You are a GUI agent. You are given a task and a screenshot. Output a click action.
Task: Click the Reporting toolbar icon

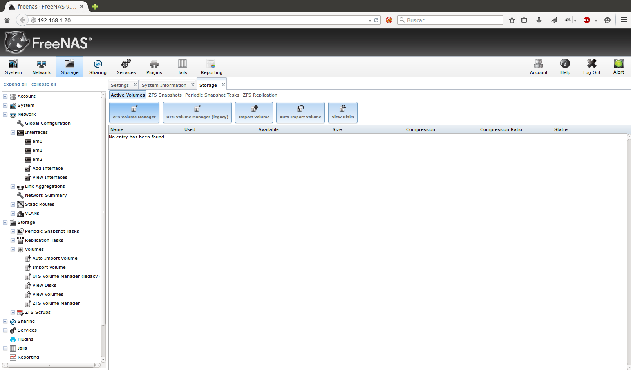pos(211,66)
